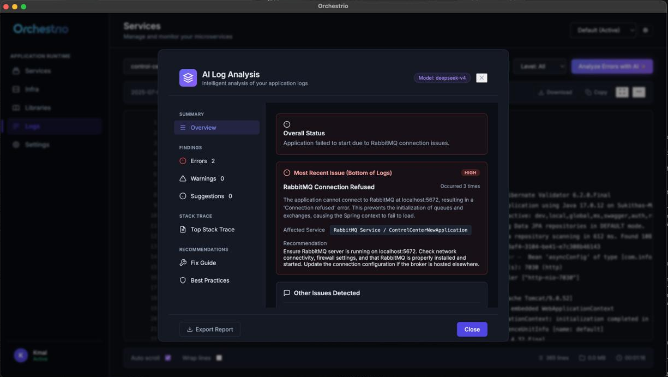Click the Overall Status info icon
The image size is (668, 377).
pyautogui.click(x=287, y=124)
